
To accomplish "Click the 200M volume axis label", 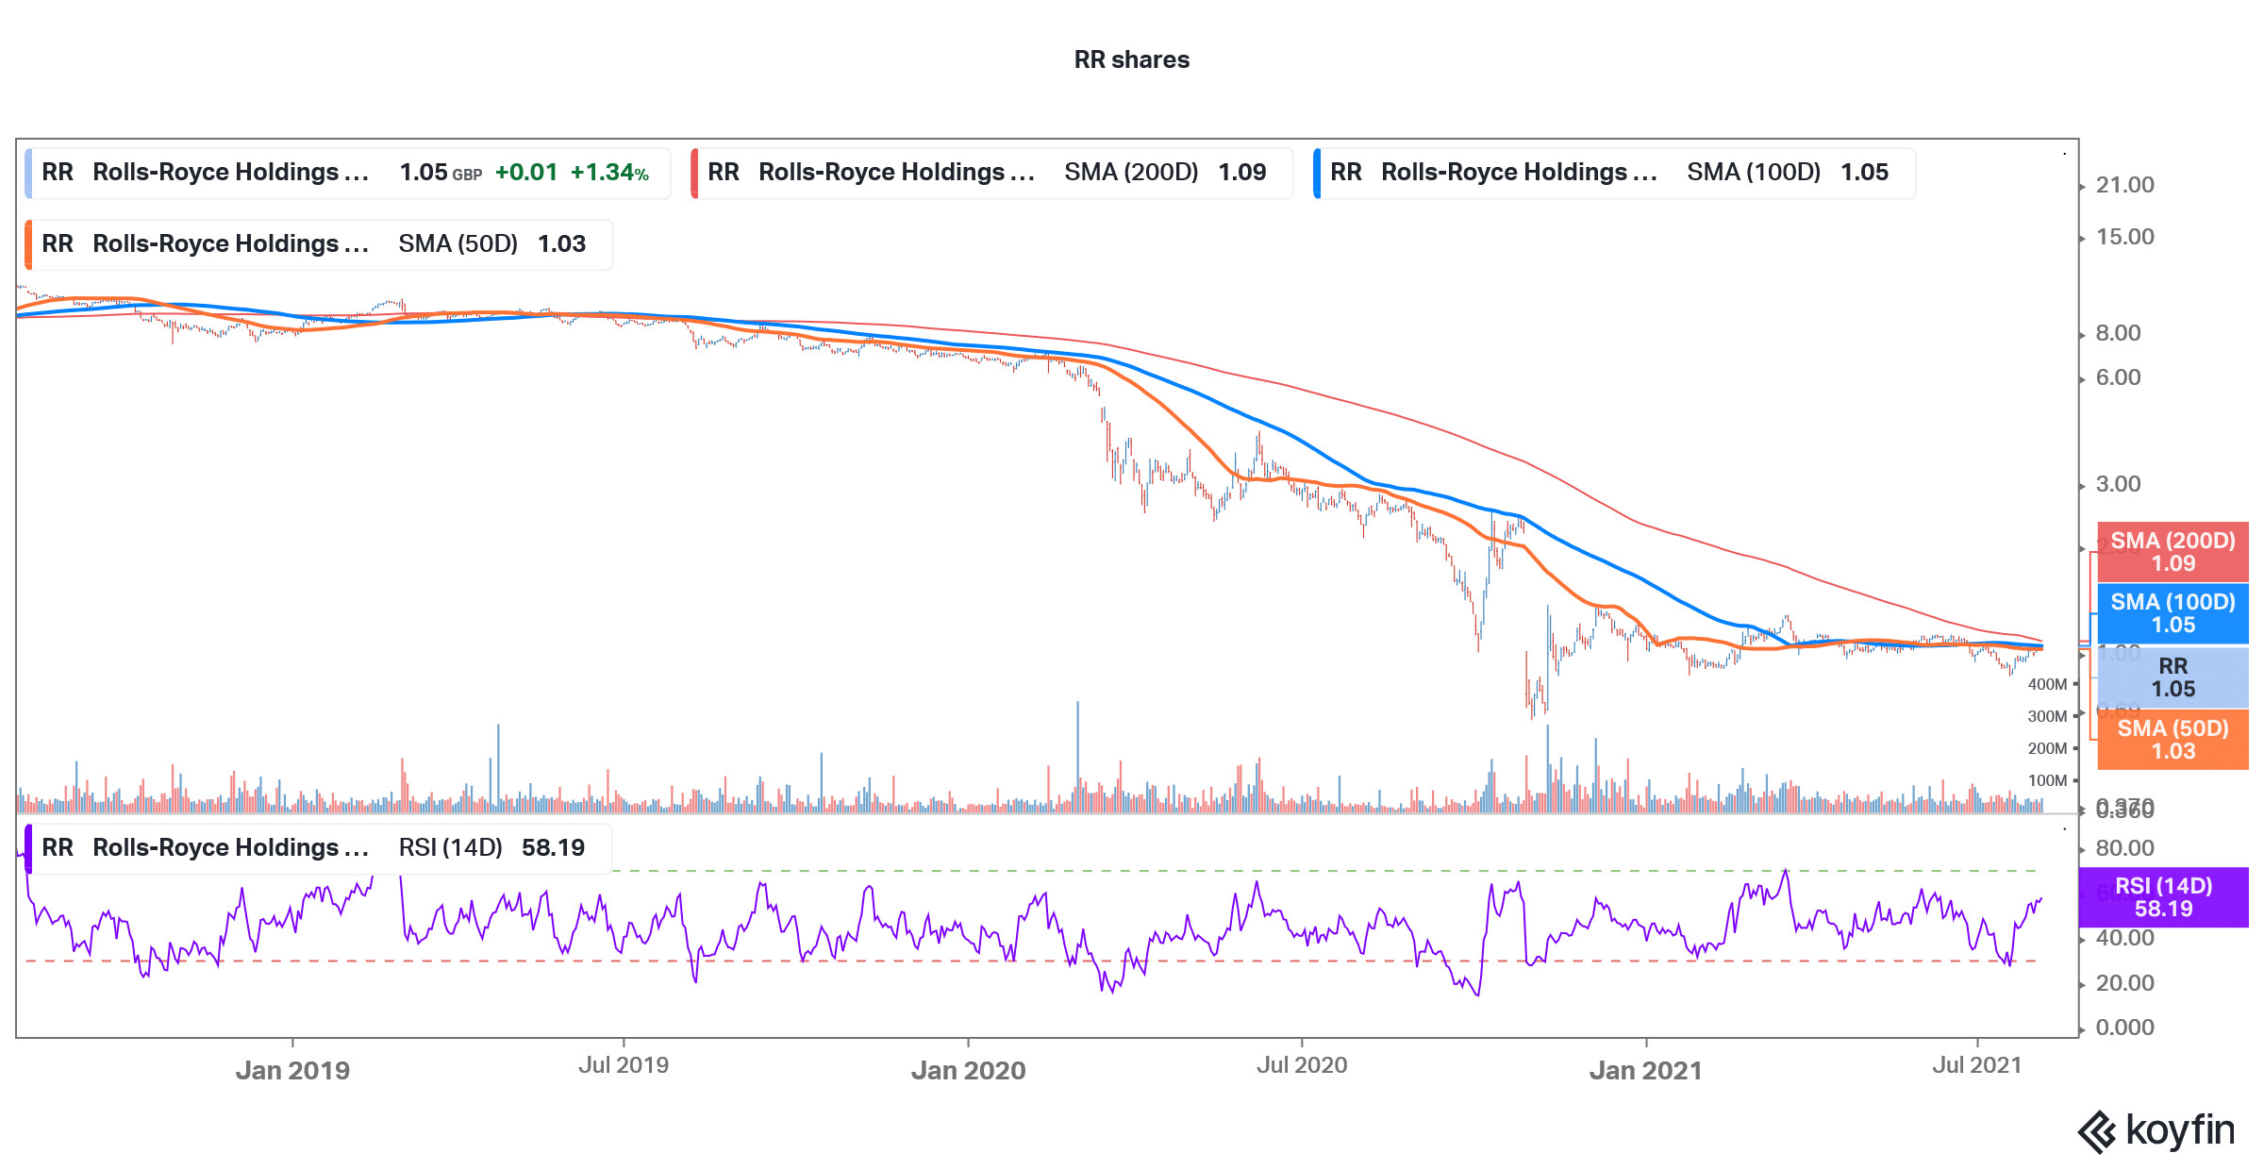I will tap(2047, 748).
